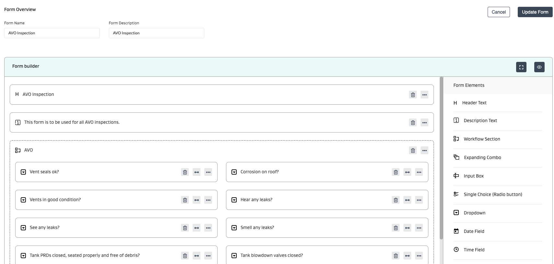Delete the AVO workflow section
The height and width of the screenshot is (264, 554).
click(413, 151)
